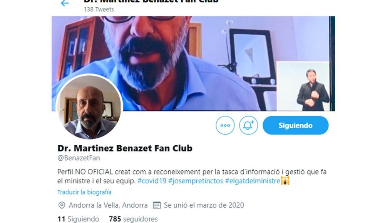
Task: Click the Dr. Martinez Benazet Fan Club name
Action: click(x=125, y=148)
